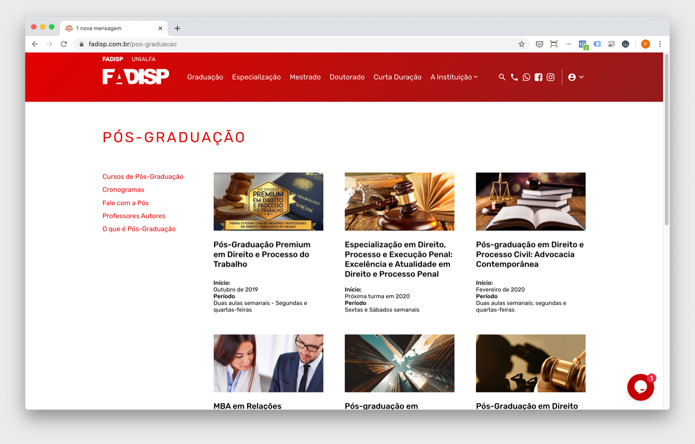Open the red chat bubble widget

[641, 387]
